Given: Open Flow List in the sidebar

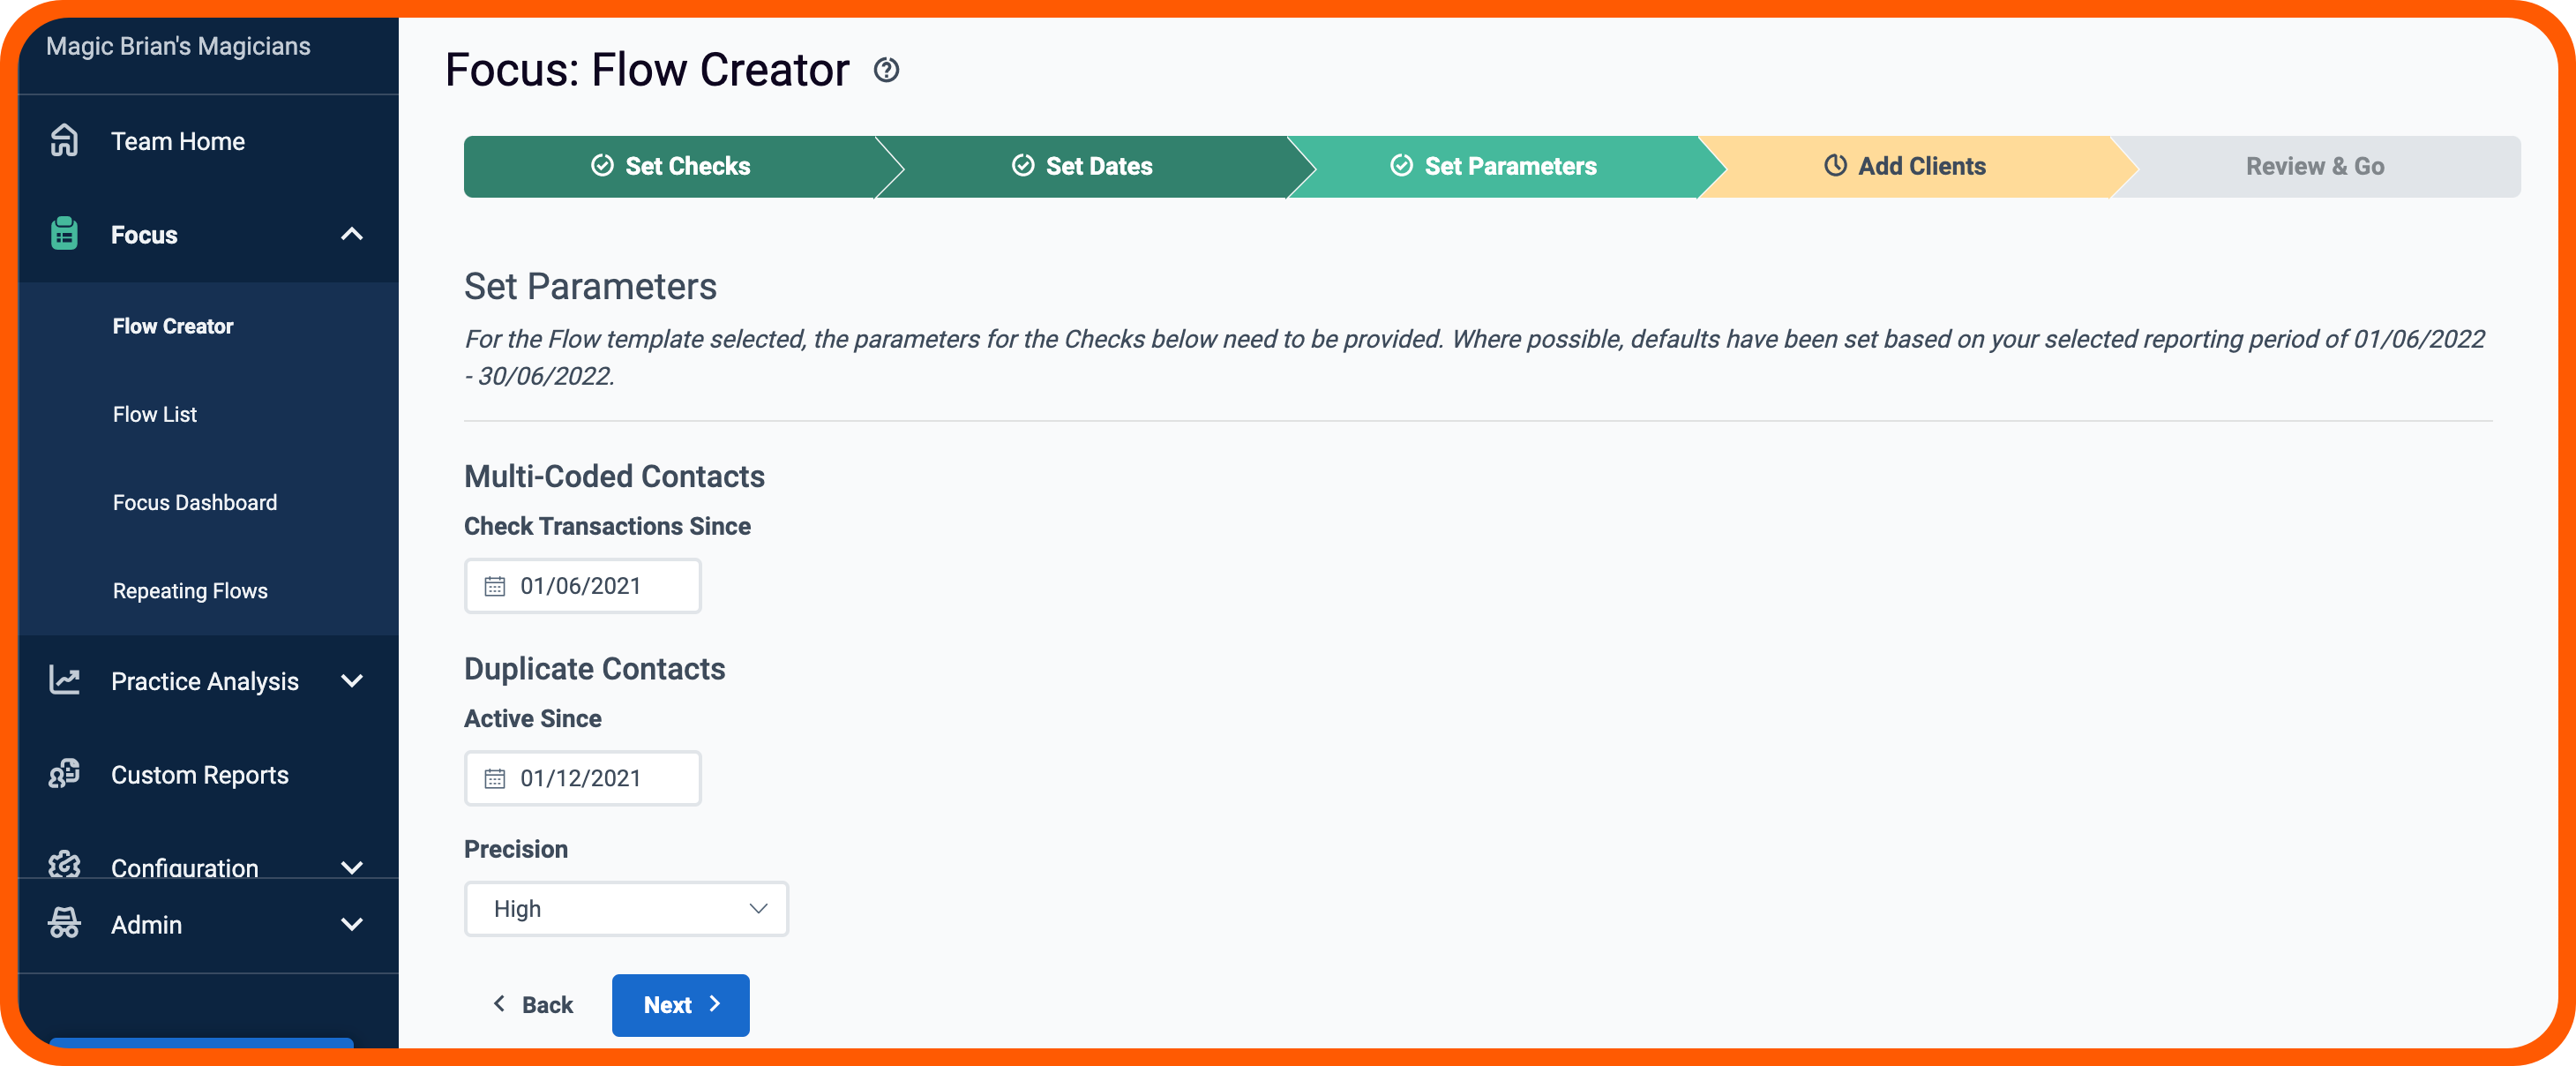Looking at the screenshot, I should pos(155,414).
